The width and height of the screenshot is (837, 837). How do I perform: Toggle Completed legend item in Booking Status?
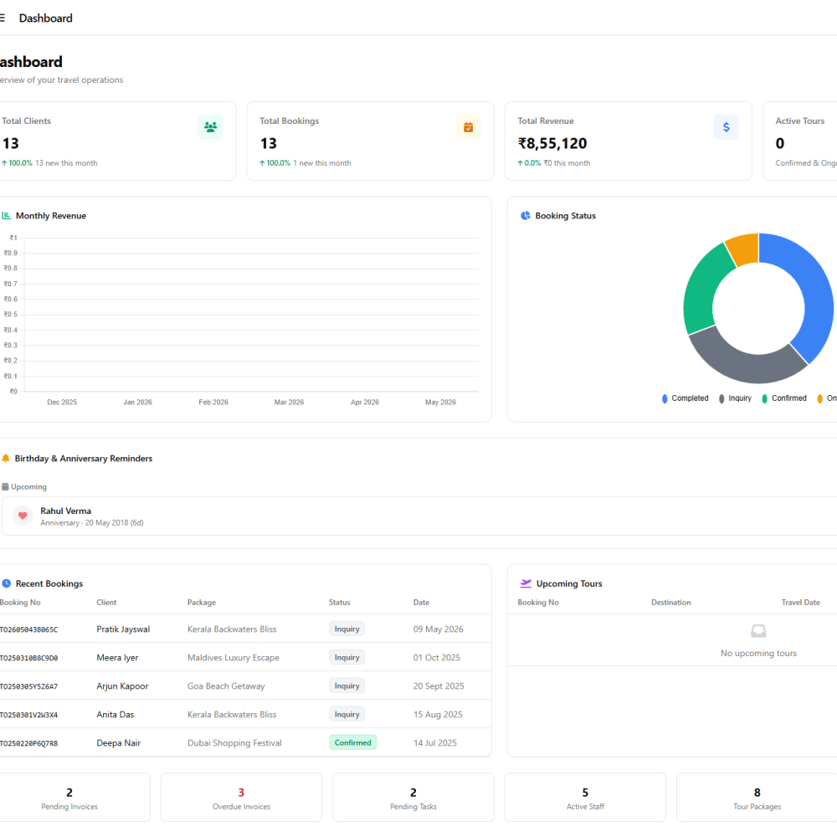tap(686, 398)
